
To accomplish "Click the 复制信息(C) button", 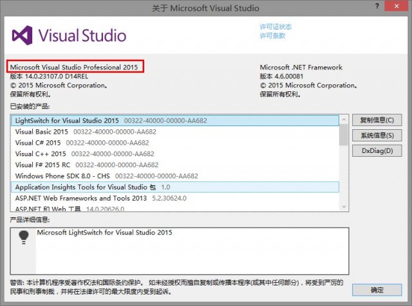I will pos(377,120).
